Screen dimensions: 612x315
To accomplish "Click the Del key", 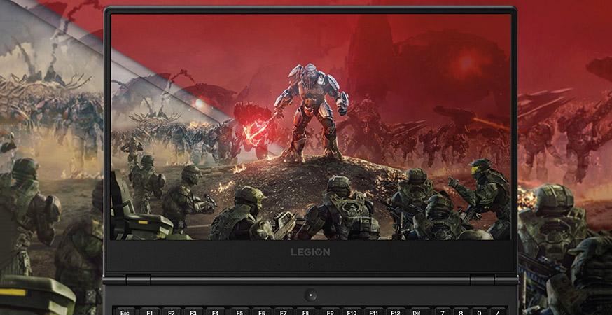I will coord(420,312).
